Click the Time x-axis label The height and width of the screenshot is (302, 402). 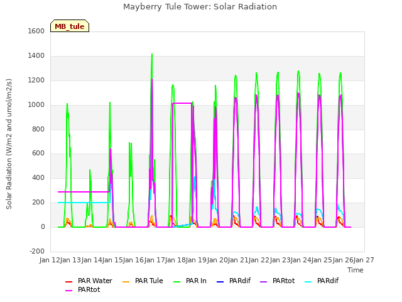coord(356,270)
